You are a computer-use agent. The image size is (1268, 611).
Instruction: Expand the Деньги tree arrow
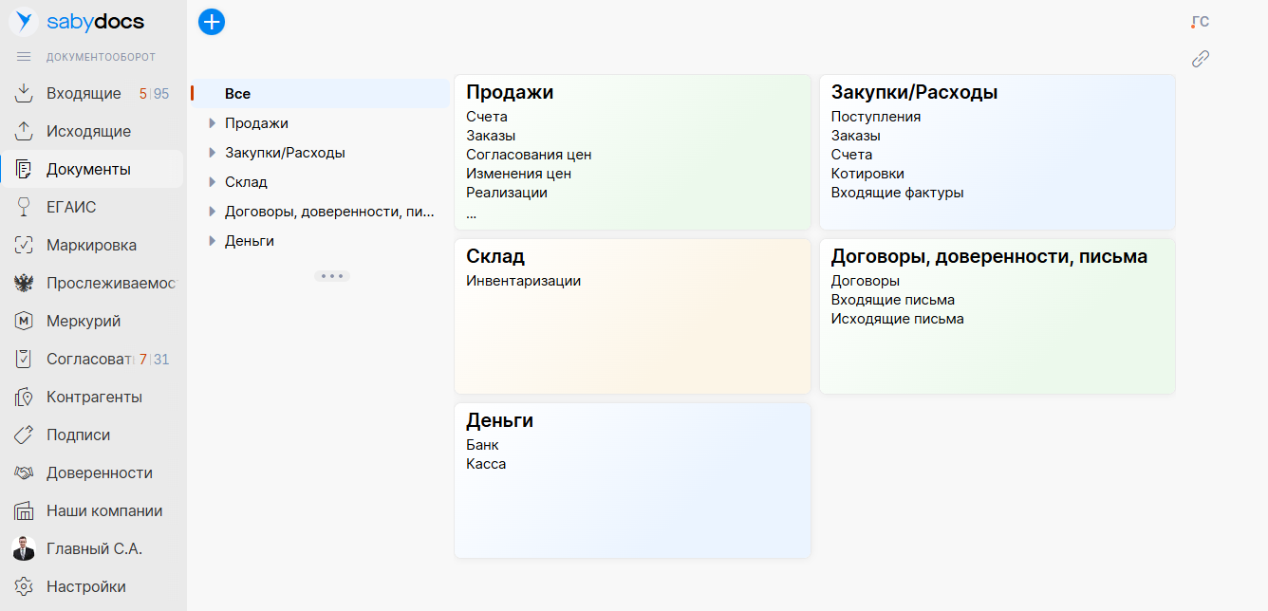213,241
